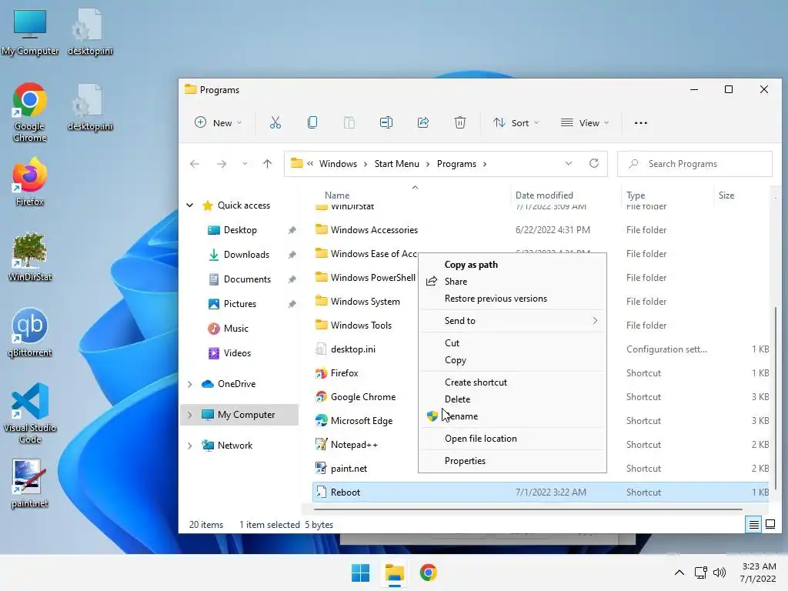Choose Copy as path in context menu
Viewport: 788px width, 591px height.
pos(512,265)
